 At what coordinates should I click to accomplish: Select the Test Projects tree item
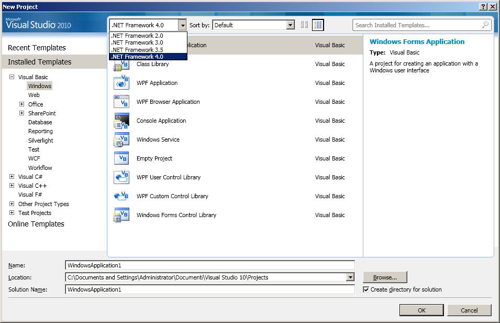tap(35, 213)
